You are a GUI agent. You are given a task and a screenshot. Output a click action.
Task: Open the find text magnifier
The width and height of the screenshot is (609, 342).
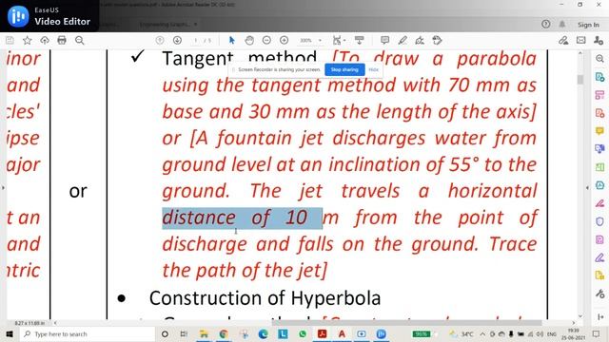click(80, 40)
